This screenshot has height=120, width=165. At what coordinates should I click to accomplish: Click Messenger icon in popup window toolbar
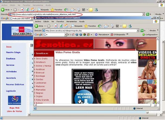click(x=130, y=26)
